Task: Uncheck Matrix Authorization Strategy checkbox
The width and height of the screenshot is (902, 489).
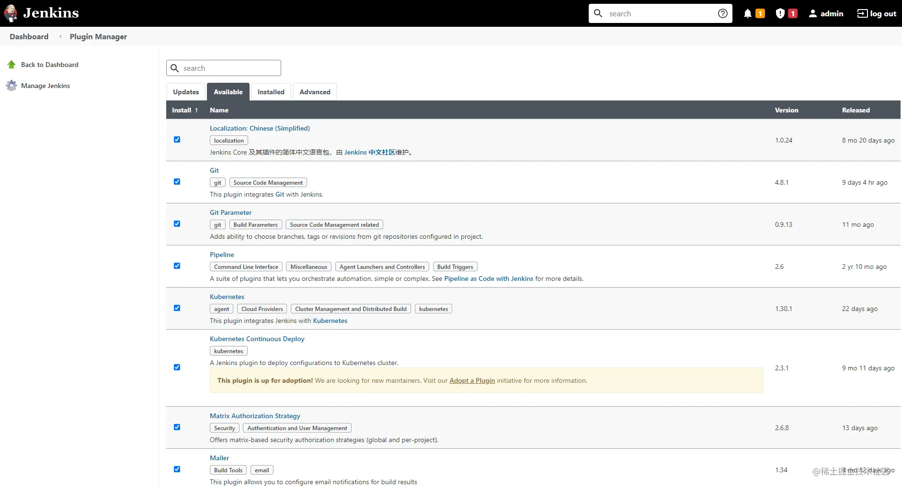Action: pos(177,427)
